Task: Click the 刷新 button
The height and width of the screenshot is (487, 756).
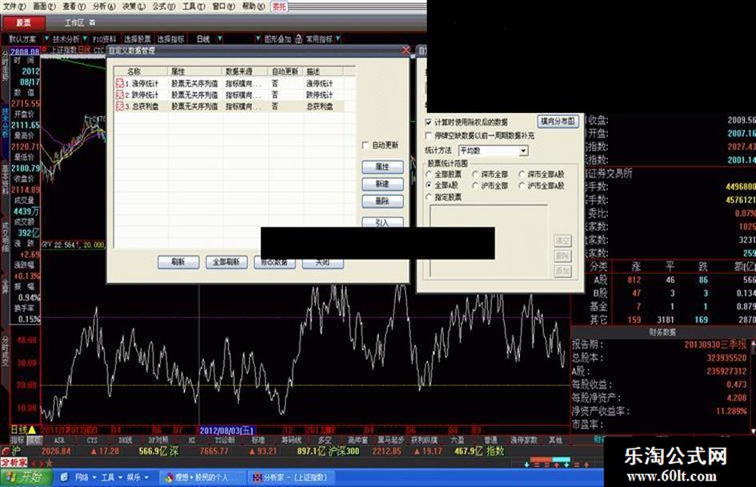Action: [x=178, y=261]
